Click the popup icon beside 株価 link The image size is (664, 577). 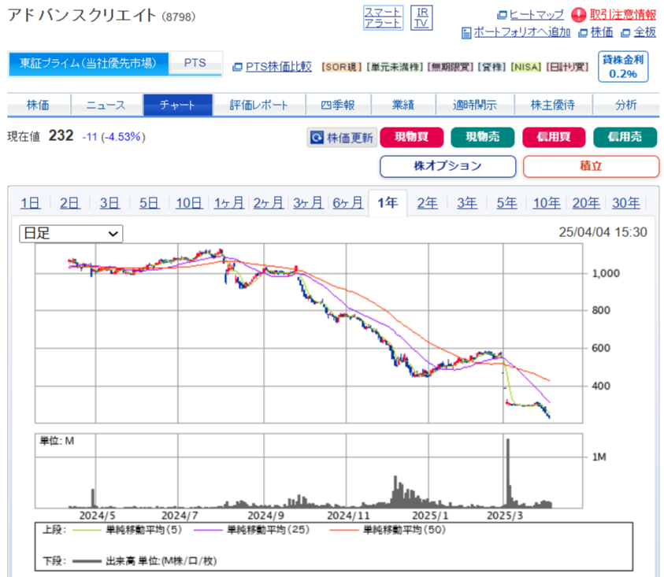pyautogui.click(x=583, y=33)
